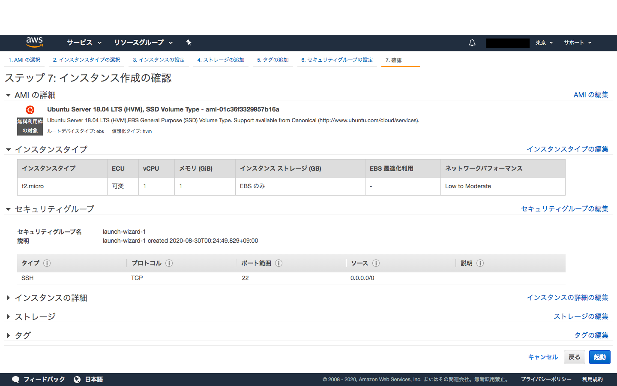Click the info icon next to タイプ
The width and height of the screenshot is (617, 386).
coord(47,263)
